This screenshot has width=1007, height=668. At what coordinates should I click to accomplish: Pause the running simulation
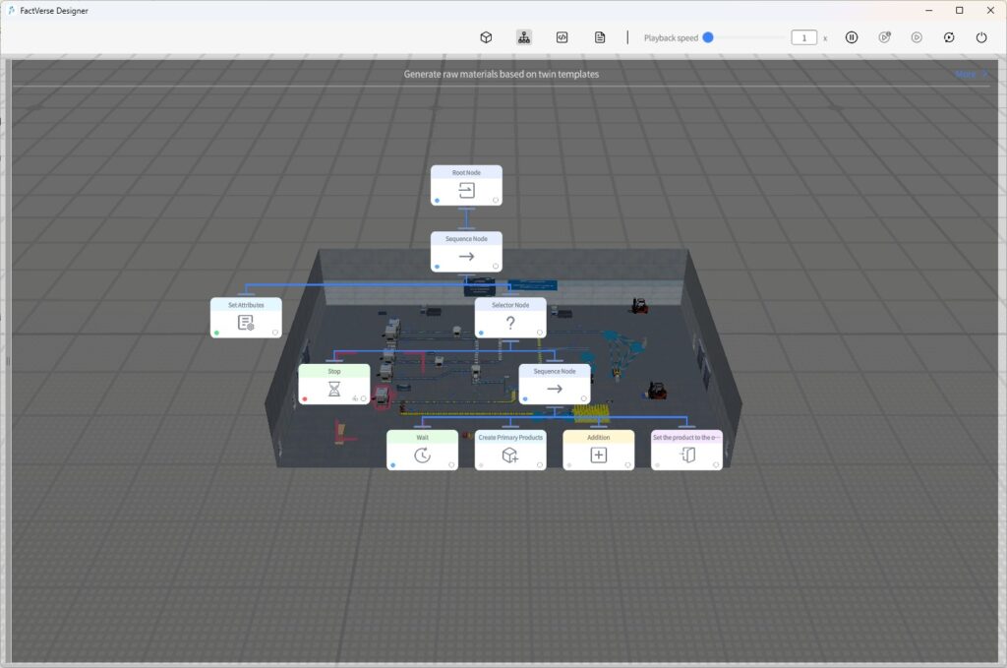point(852,36)
